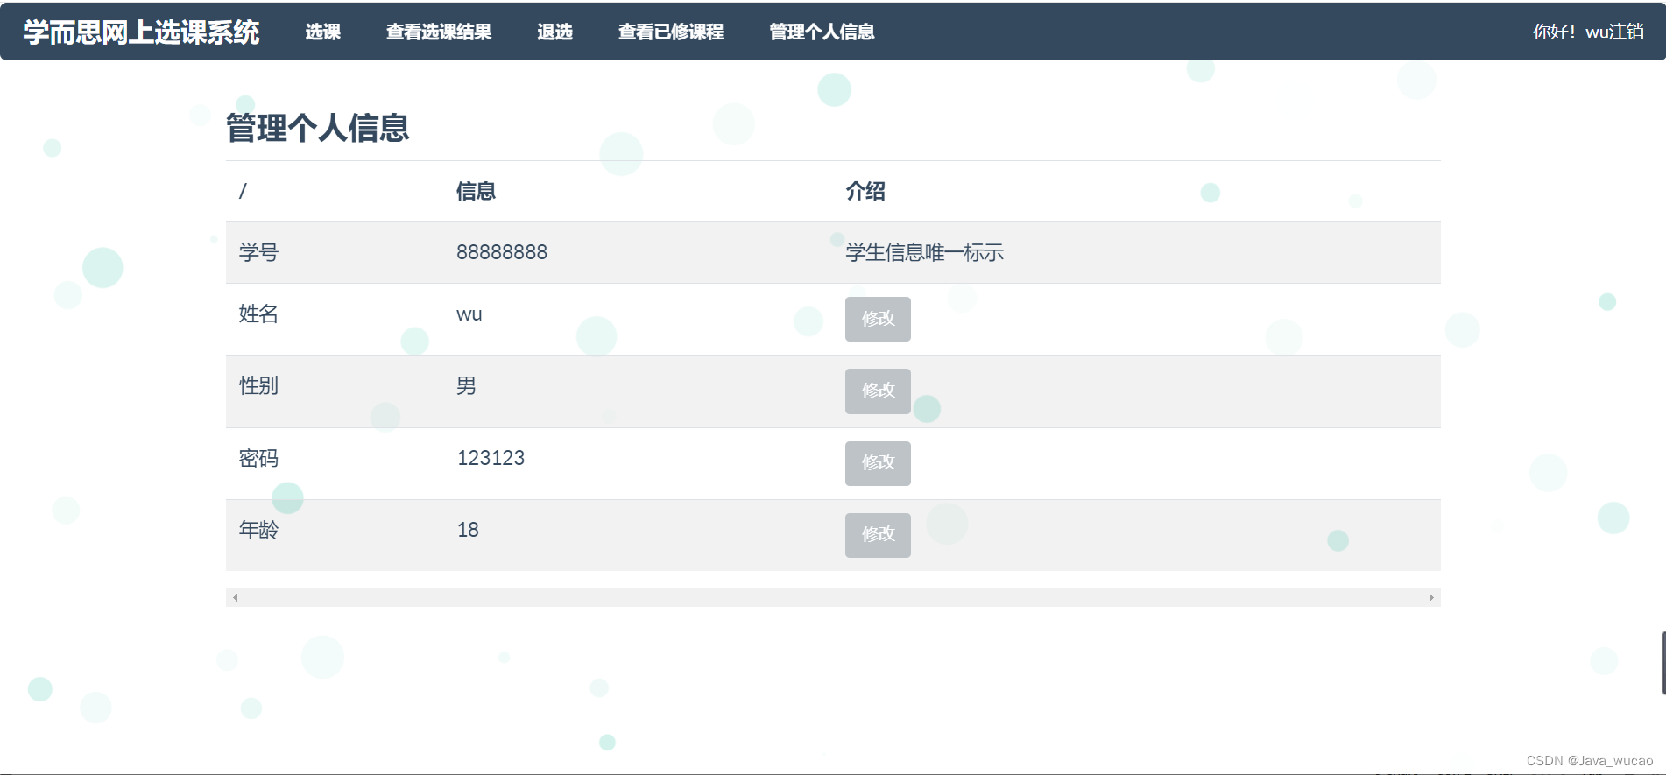1666x775 pixels.
Task: Click the 管理个人信息 page heading
Action: point(318,128)
